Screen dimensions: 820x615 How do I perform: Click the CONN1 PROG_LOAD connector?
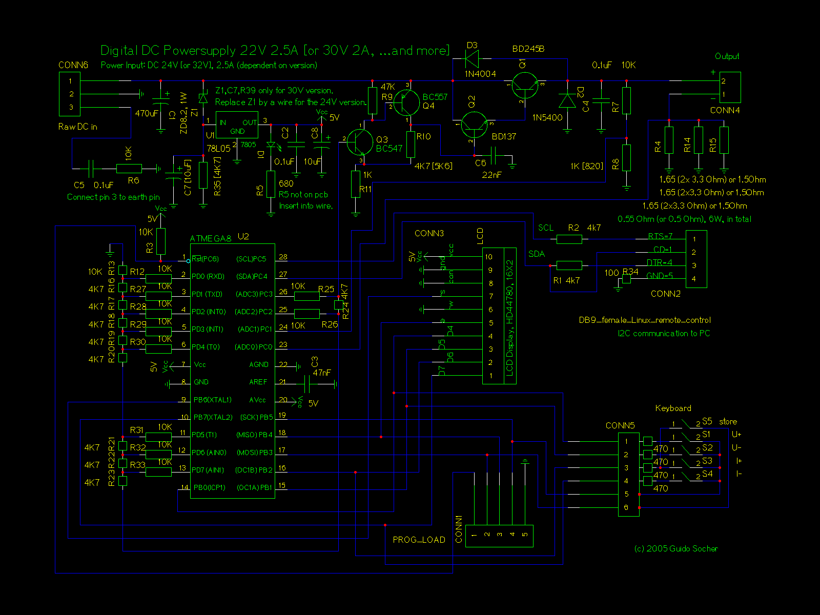tap(499, 536)
